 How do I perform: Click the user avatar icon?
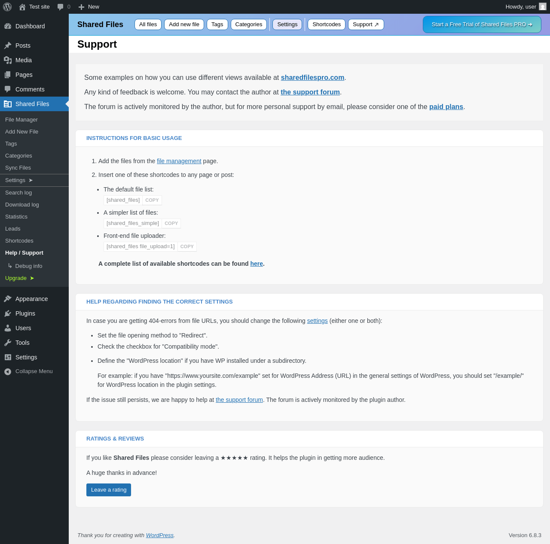click(543, 7)
